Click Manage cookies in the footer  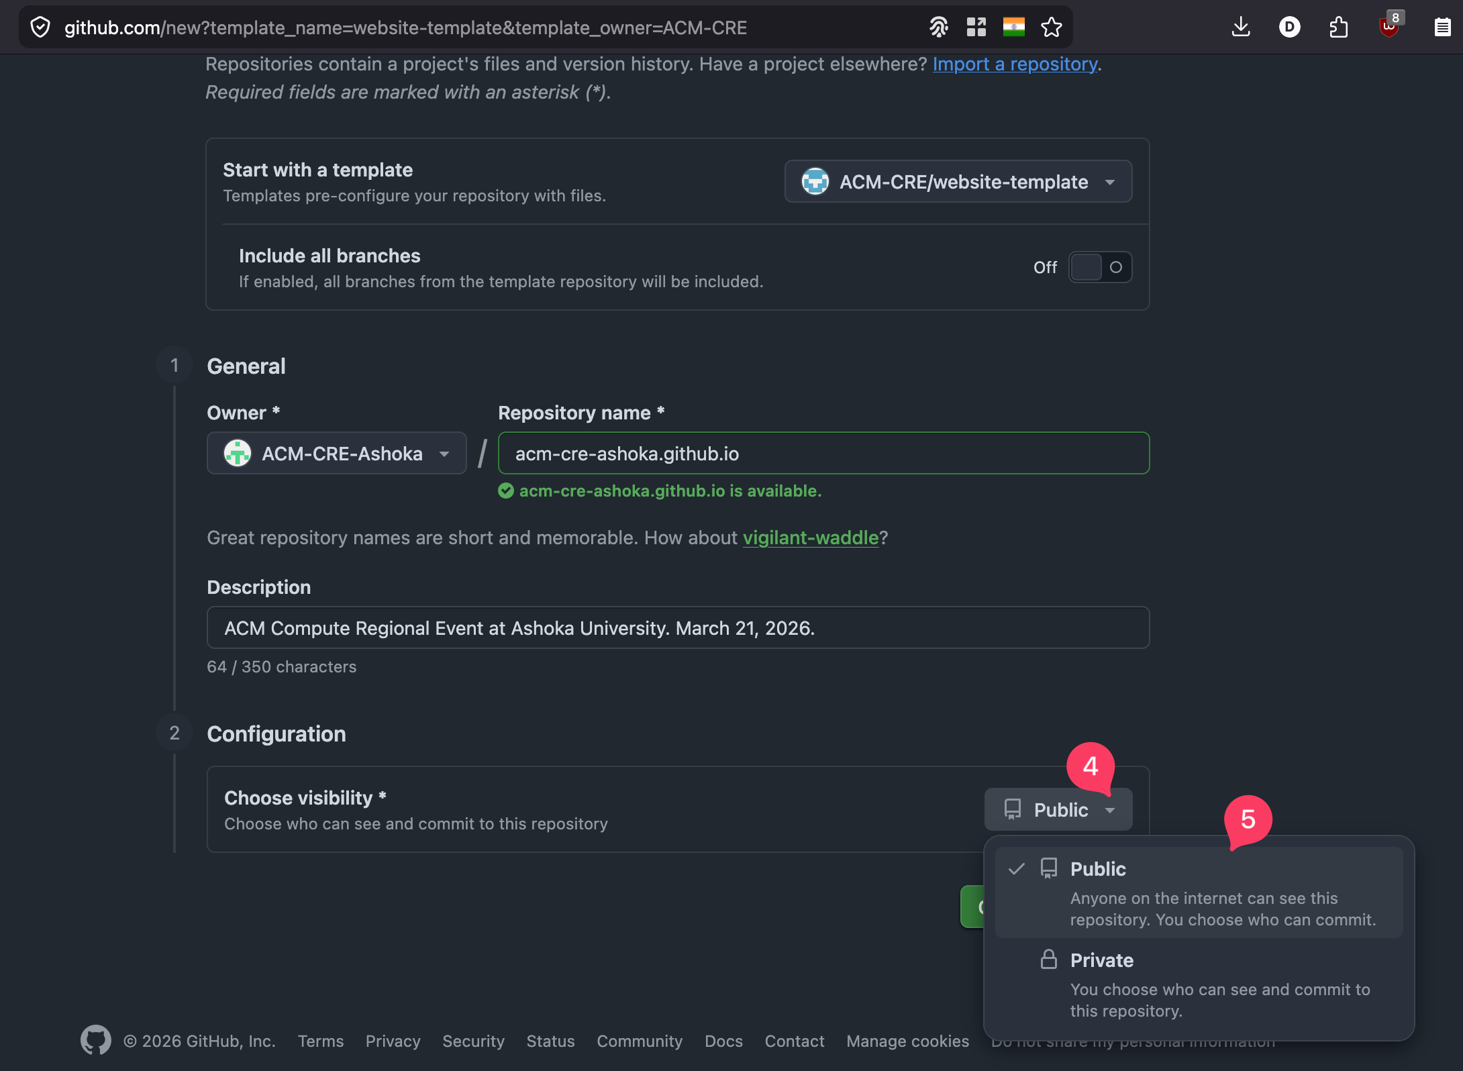[x=907, y=1041]
